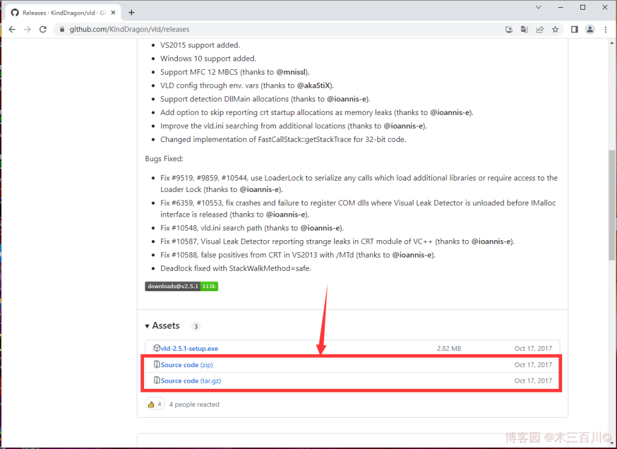
Task: Open the tab search chevron
Action: pyautogui.click(x=539, y=8)
